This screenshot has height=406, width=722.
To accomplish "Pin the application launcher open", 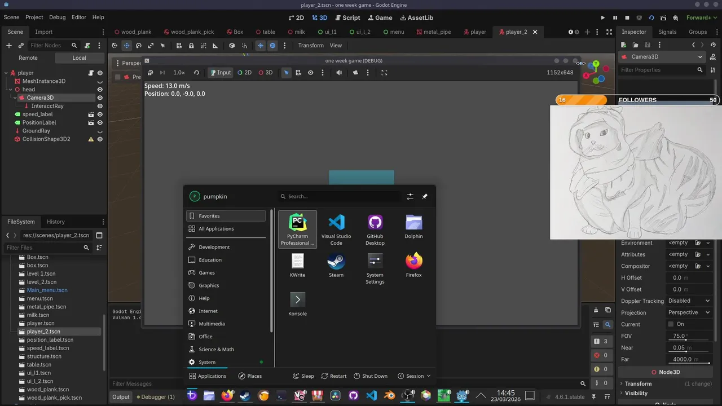I will 425,196.
